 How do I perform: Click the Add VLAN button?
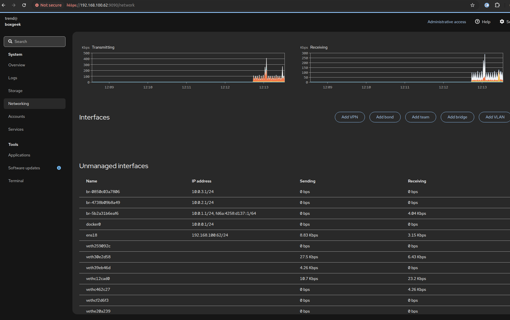pyautogui.click(x=495, y=117)
